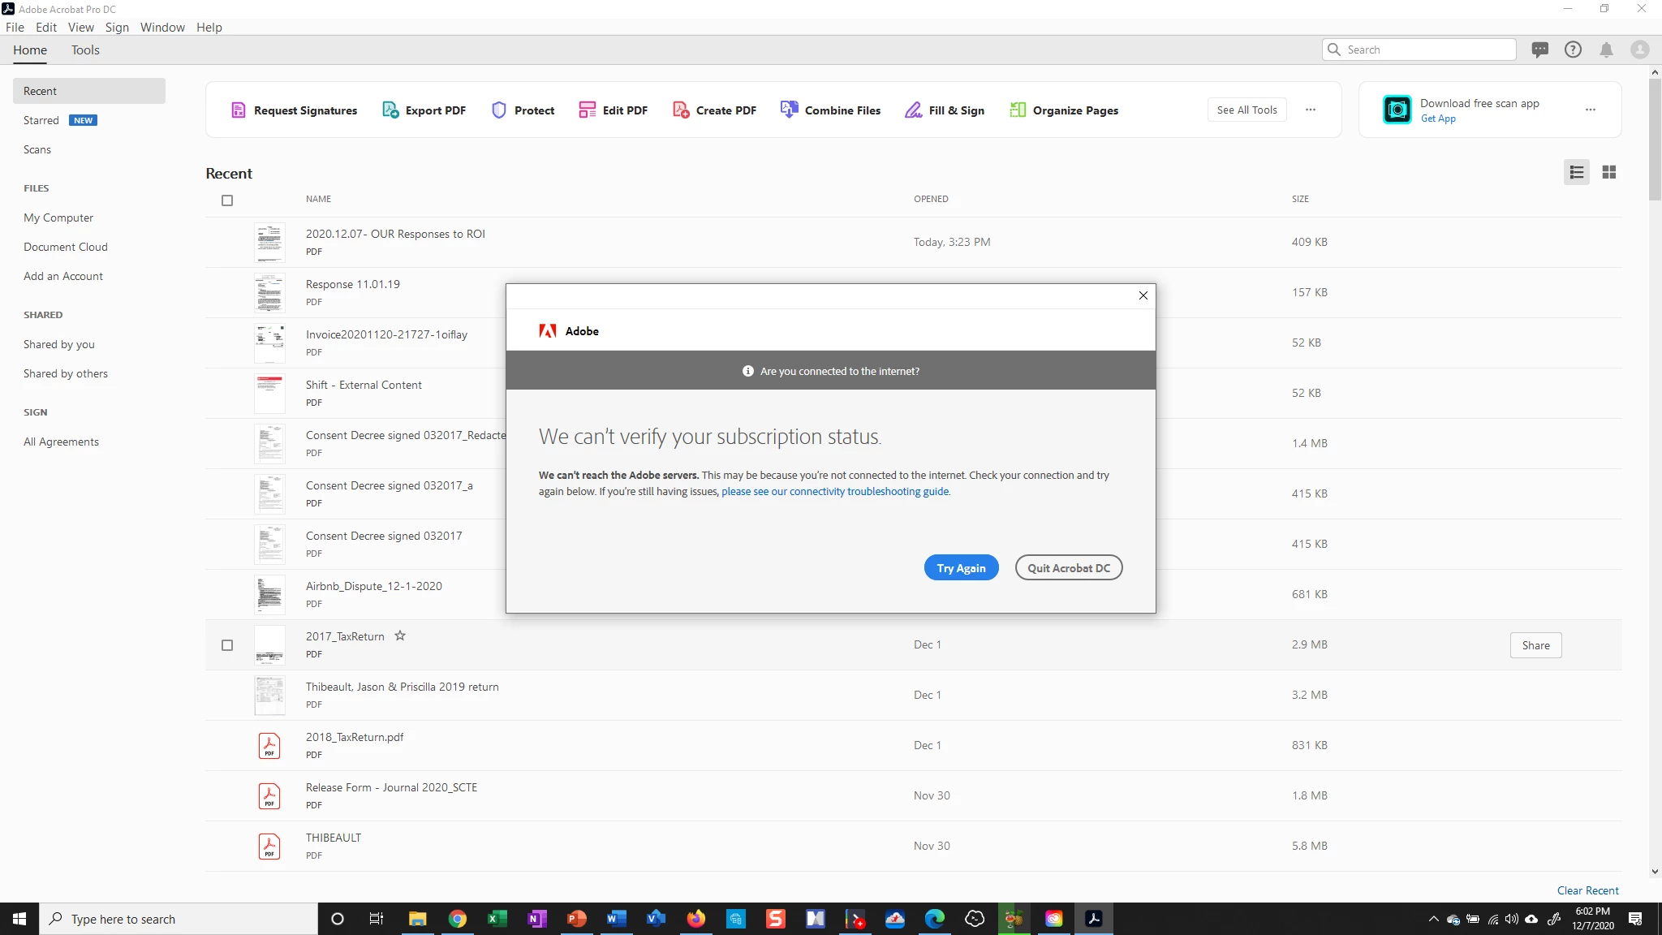Click the help question mark icon
Screen dimensions: 1662x935
pyautogui.click(x=1573, y=50)
